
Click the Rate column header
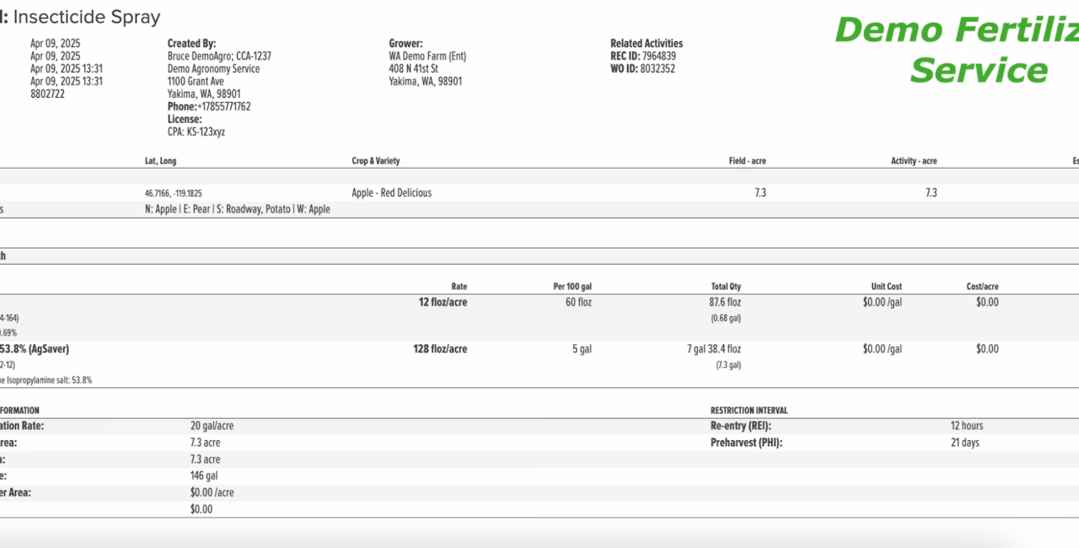[459, 287]
